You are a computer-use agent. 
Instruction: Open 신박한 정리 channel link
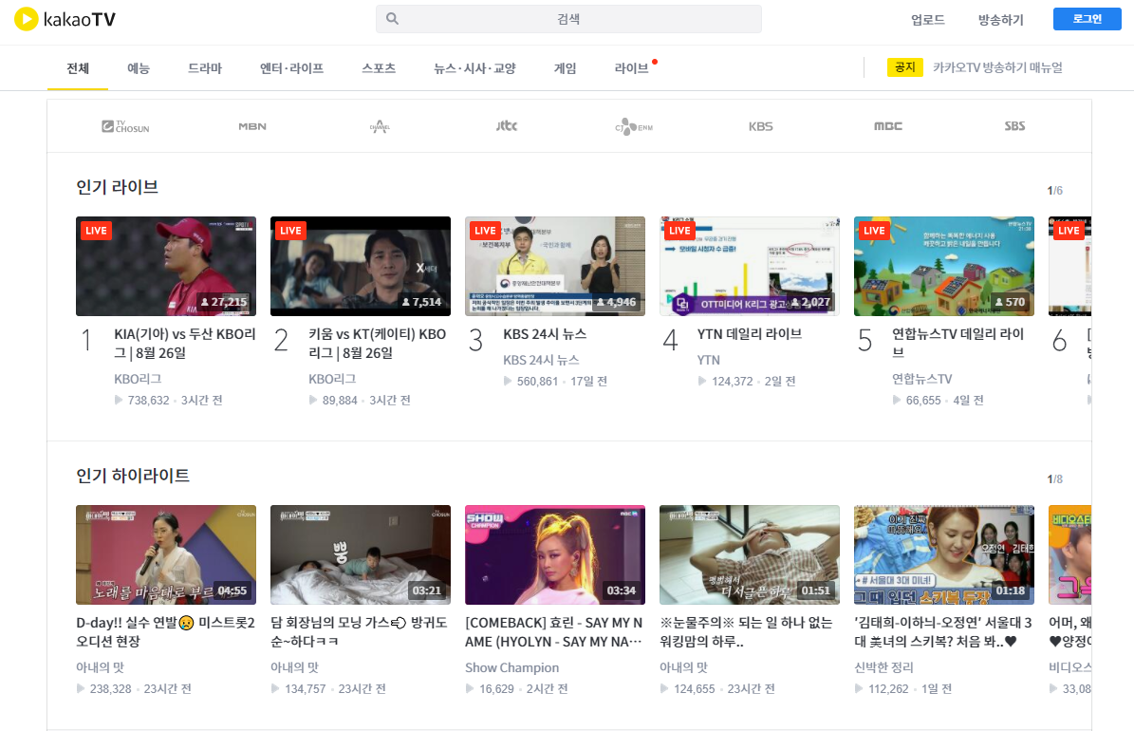pos(883,667)
